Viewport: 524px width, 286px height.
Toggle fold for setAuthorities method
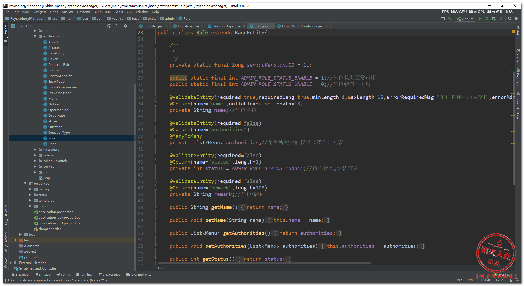point(155,246)
